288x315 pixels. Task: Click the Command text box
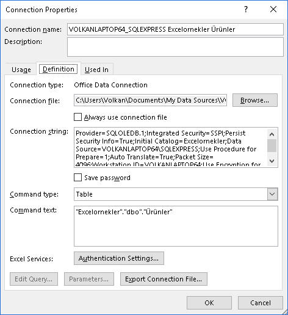(x=176, y=226)
